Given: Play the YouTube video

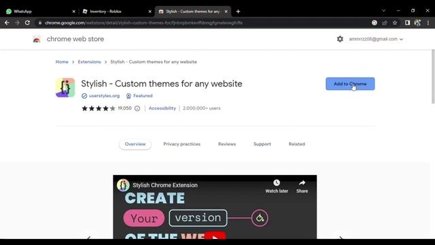Looking at the screenshot, I should click(215, 235).
